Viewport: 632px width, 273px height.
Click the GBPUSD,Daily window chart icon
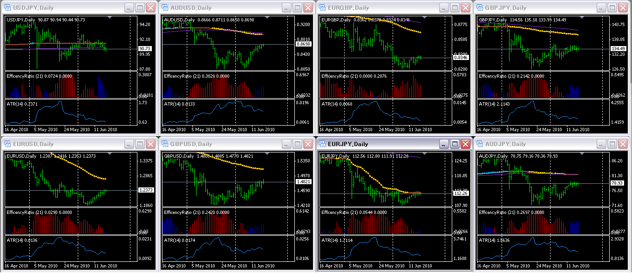pos(165,144)
